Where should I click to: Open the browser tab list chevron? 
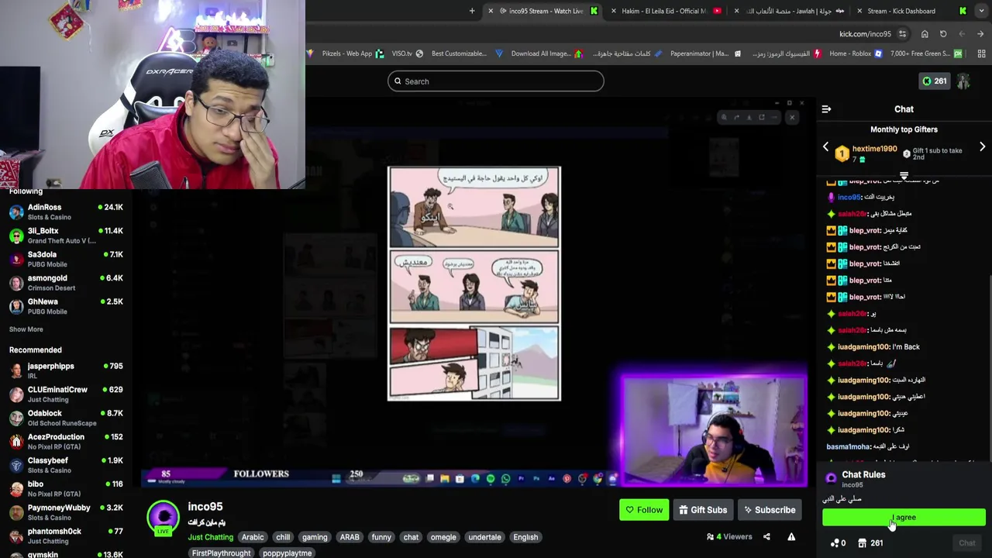click(981, 11)
